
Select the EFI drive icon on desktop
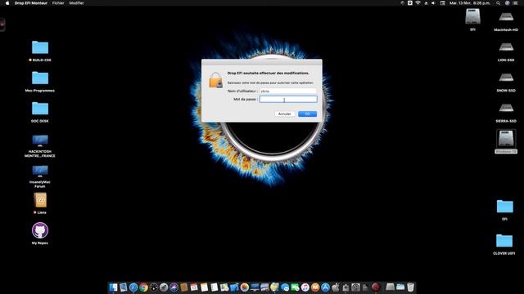[472, 16]
